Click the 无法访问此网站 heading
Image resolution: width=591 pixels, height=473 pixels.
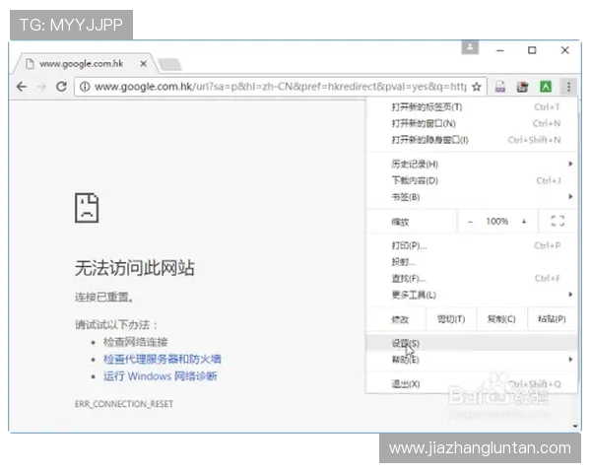click(135, 268)
